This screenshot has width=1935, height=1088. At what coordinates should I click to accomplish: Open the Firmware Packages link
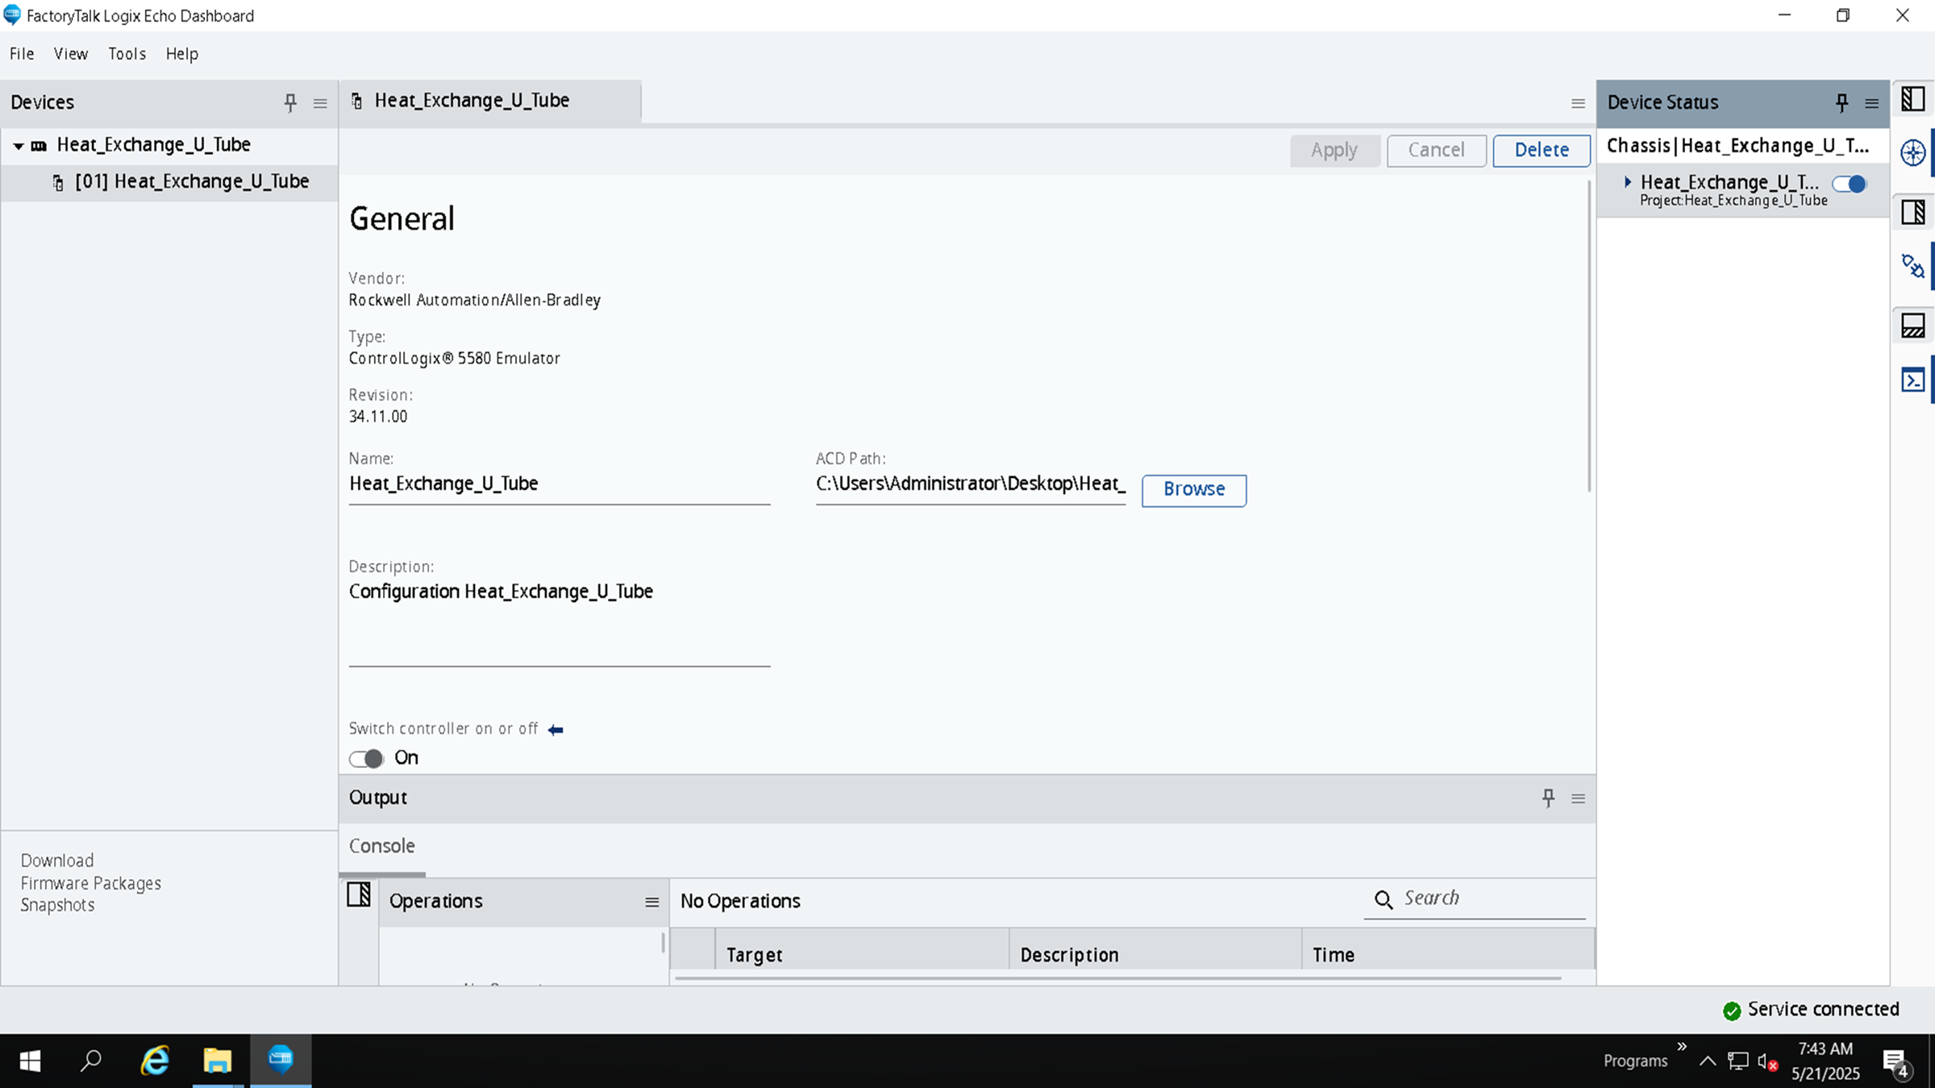click(91, 883)
